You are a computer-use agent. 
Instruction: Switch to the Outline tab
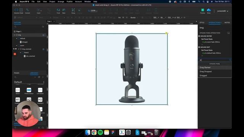coord(18,23)
